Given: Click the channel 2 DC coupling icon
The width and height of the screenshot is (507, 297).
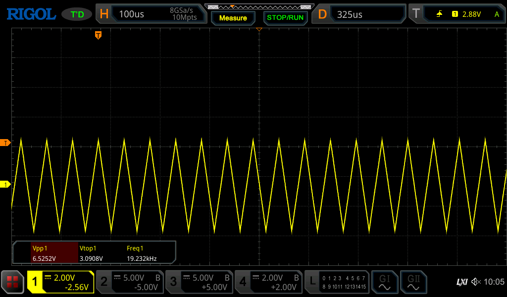Looking at the screenshot, I should 117,277.
